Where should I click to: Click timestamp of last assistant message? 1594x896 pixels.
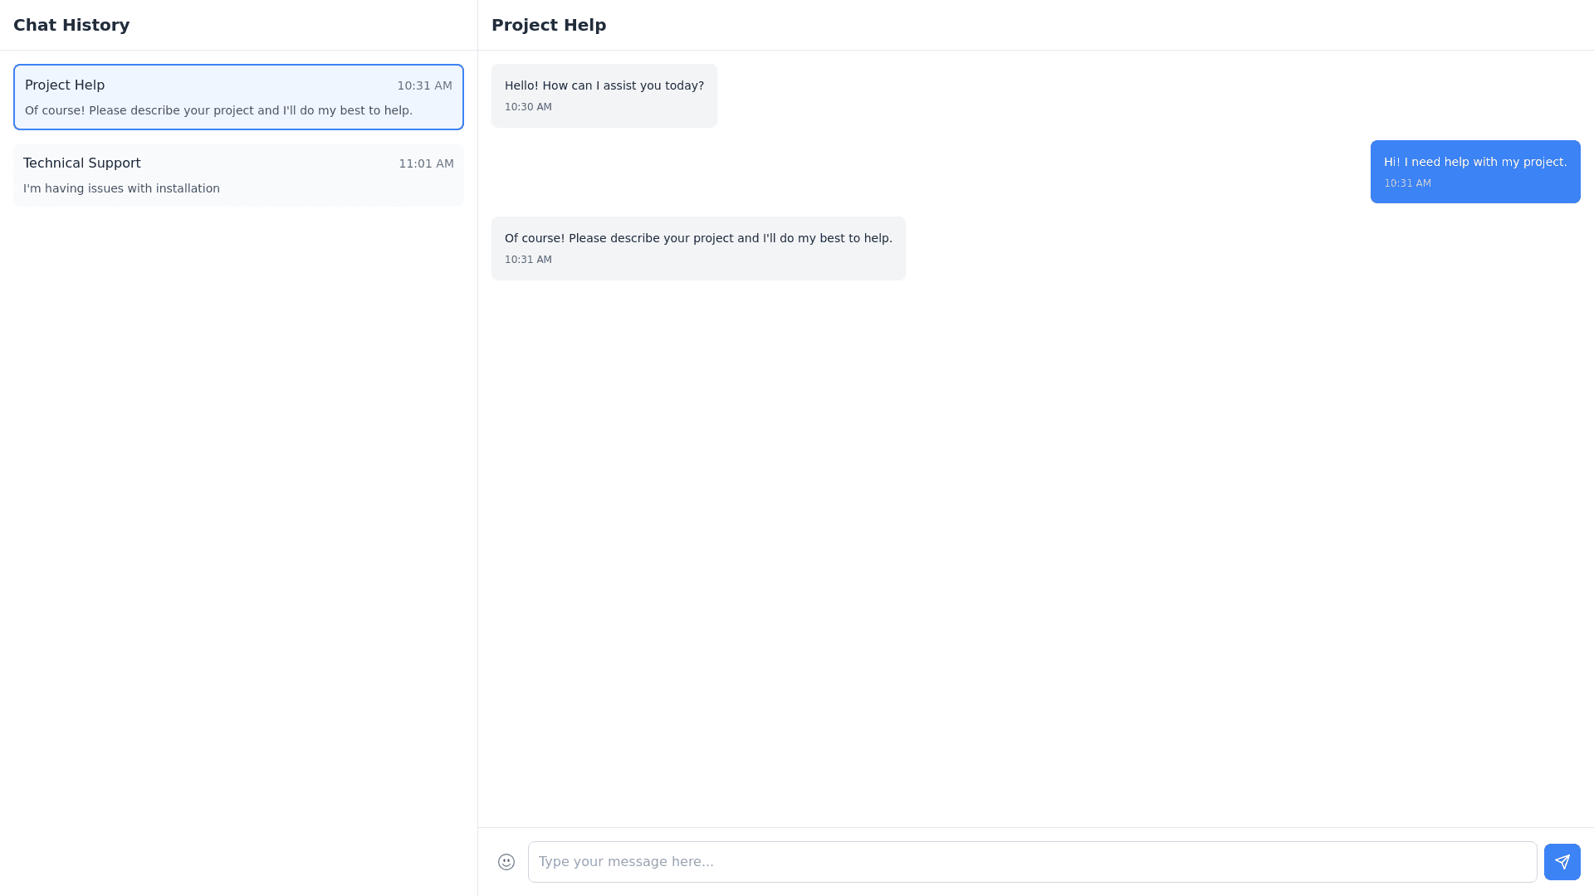[528, 260]
